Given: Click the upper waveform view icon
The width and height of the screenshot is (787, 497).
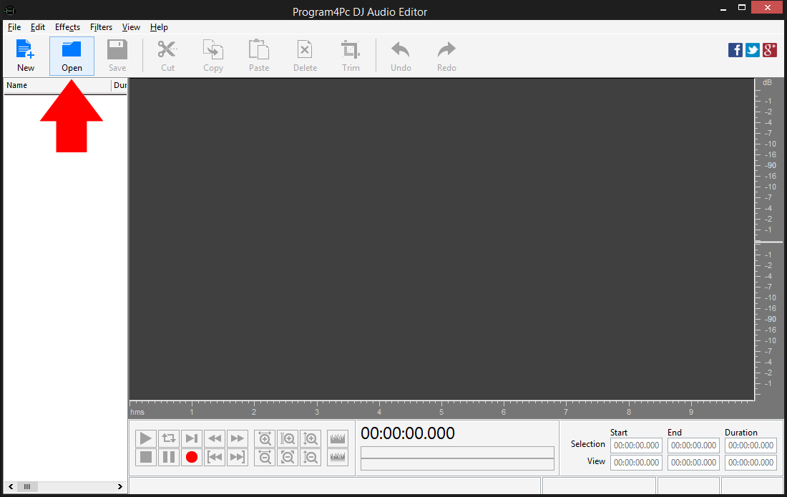Looking at the screenshot, I should (337, 438).
